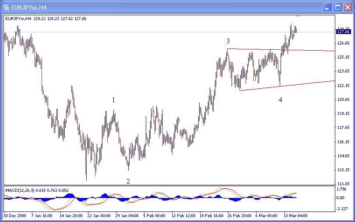Click the wave label 1
The width and height of the screenshot is (355, 222).
coord(113,100)
